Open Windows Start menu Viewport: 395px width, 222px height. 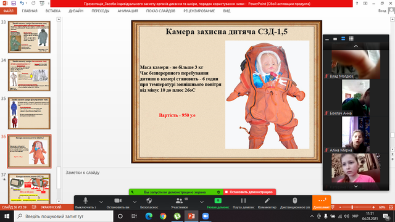pos(7,216)
